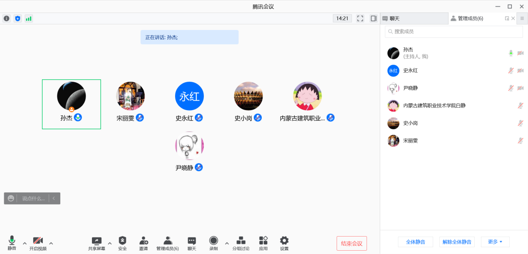Click the 搜索成员 search field

click(454, 32)
